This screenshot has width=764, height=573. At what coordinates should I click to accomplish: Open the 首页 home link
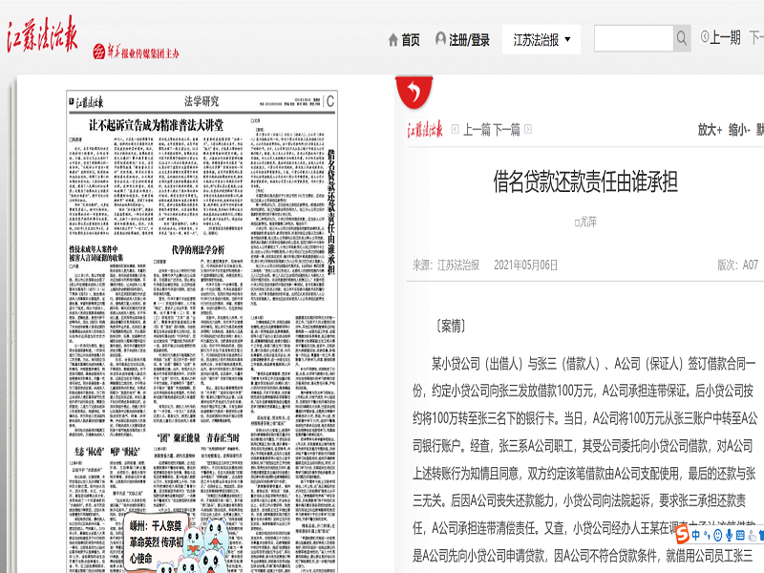pos(411,40)
